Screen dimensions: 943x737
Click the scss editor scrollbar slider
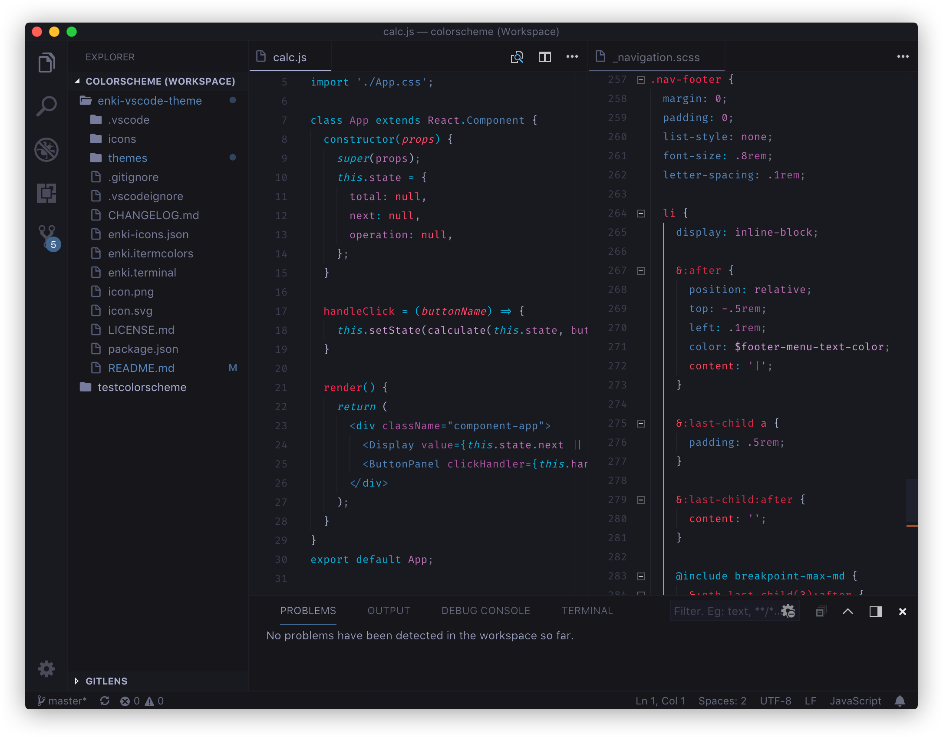(x=911, y=501)
